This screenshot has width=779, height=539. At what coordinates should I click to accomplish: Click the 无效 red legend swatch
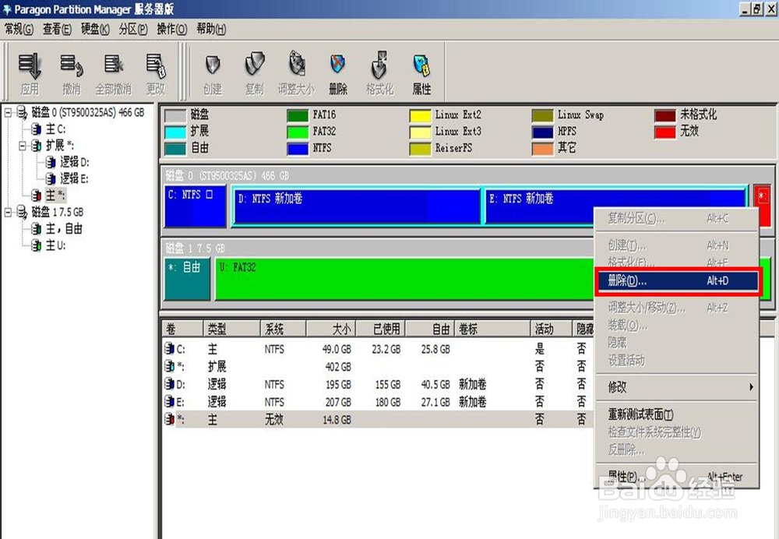point(665,132)
